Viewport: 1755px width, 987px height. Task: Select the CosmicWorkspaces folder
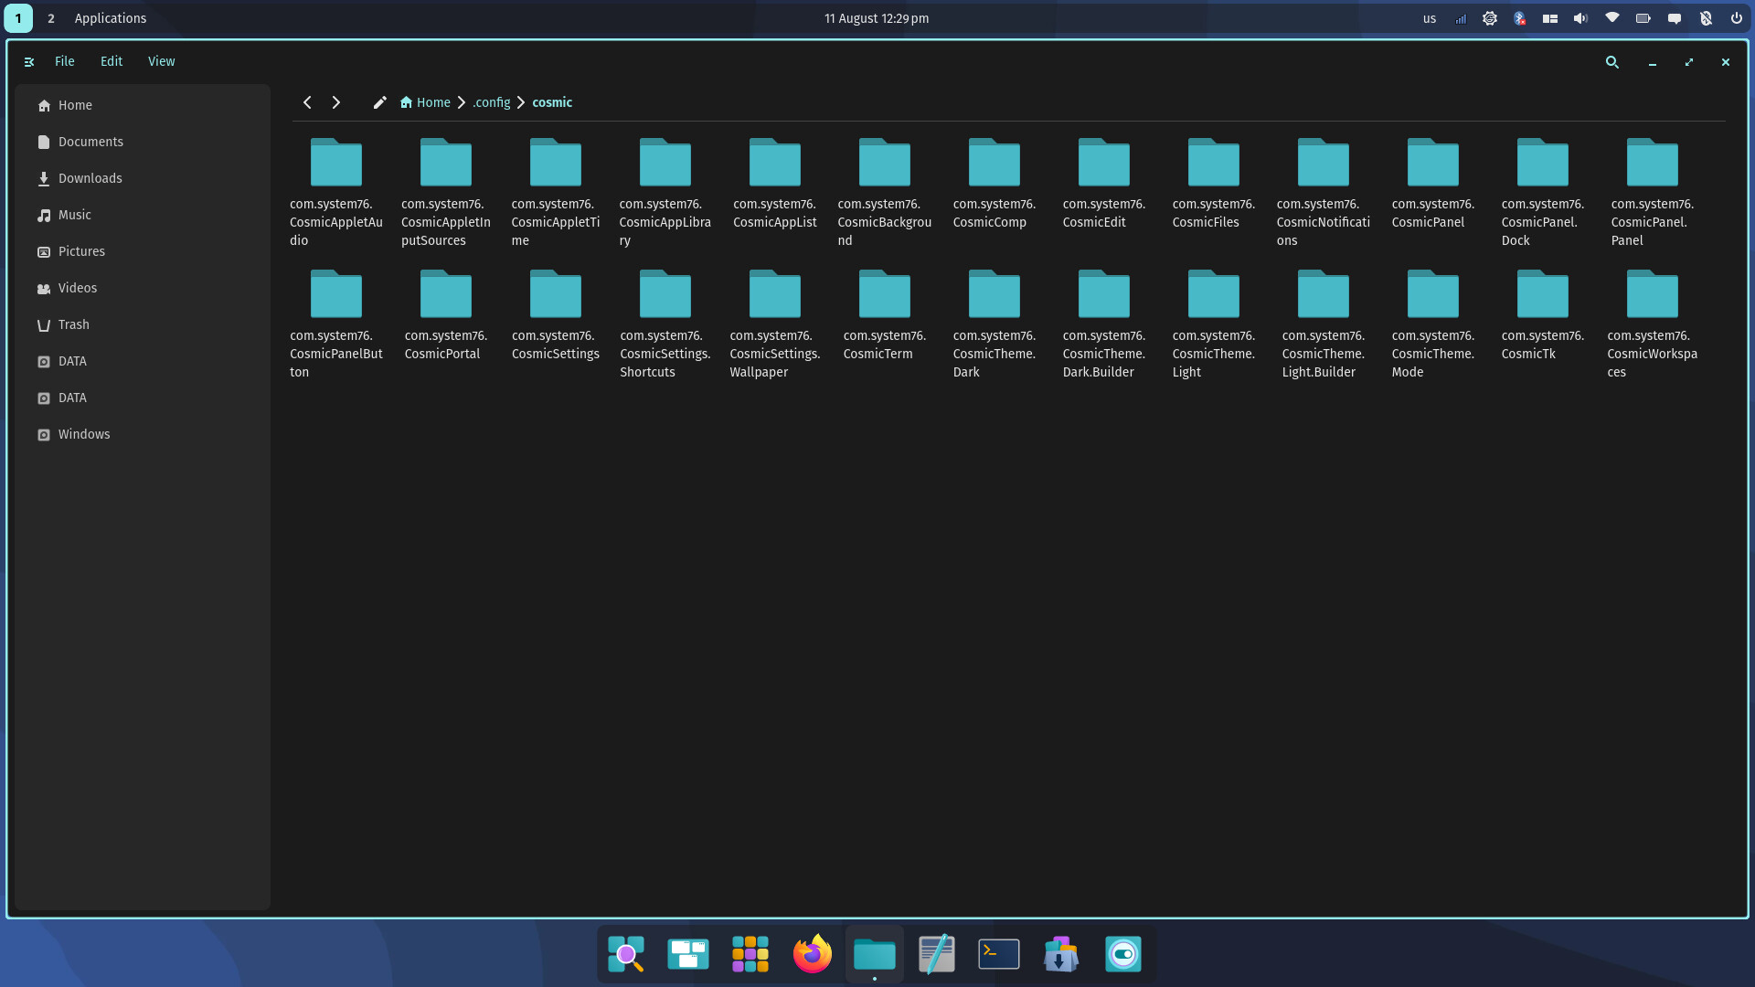[x=1653, y=324]
